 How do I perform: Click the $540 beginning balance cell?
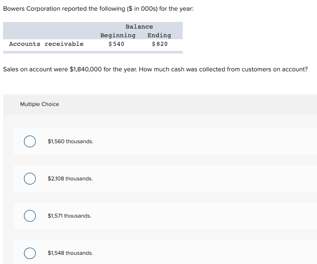(x=116, y=44)
